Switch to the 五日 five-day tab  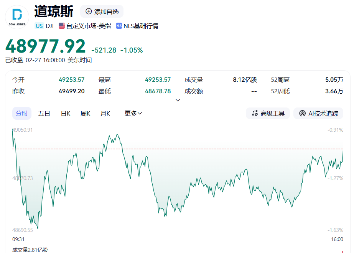pos(44,113)
